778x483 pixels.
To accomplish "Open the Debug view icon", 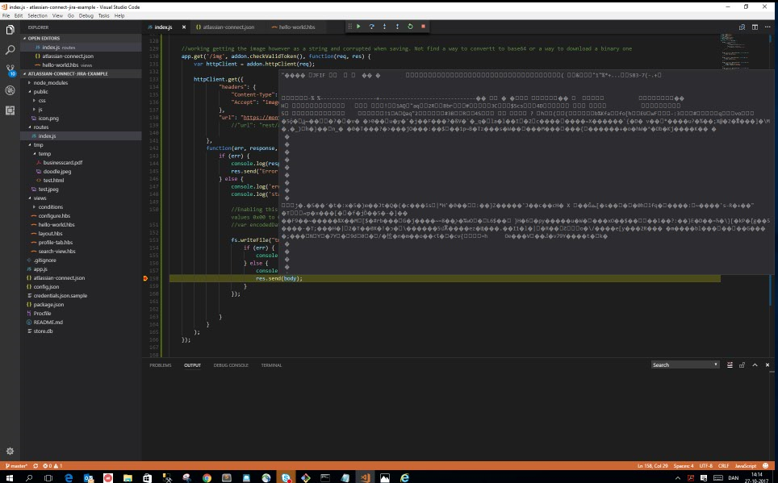I will click(10, 90).
